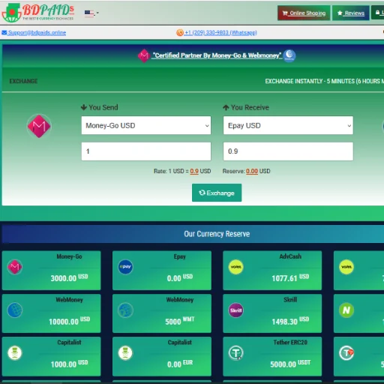Screen dimensions: 384x384
Task: Open the Online Shoping button
Action: 304,13
